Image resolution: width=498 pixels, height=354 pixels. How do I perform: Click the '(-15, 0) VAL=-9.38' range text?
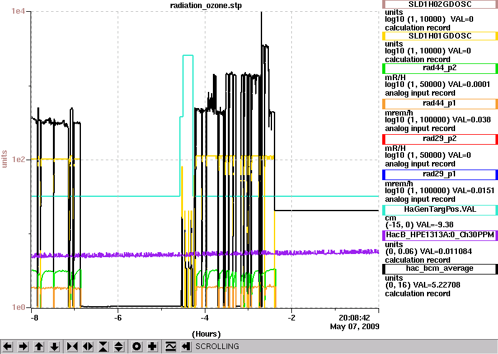pyautogui.click(x=419, y=225)
